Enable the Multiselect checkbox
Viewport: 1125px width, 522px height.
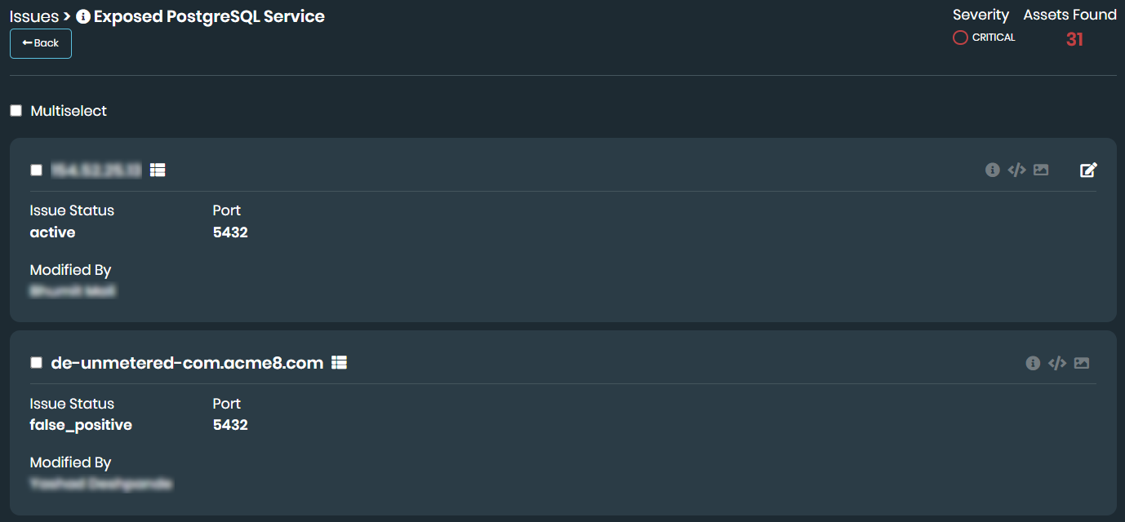[x=16, y=111]
